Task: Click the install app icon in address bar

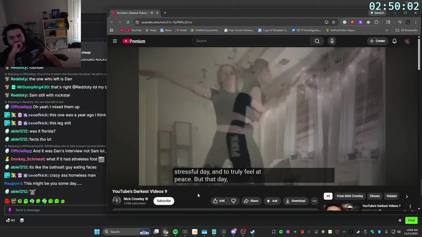Action: (326, 22)
